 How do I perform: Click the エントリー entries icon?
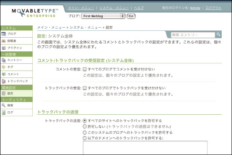tap(3, 60)
